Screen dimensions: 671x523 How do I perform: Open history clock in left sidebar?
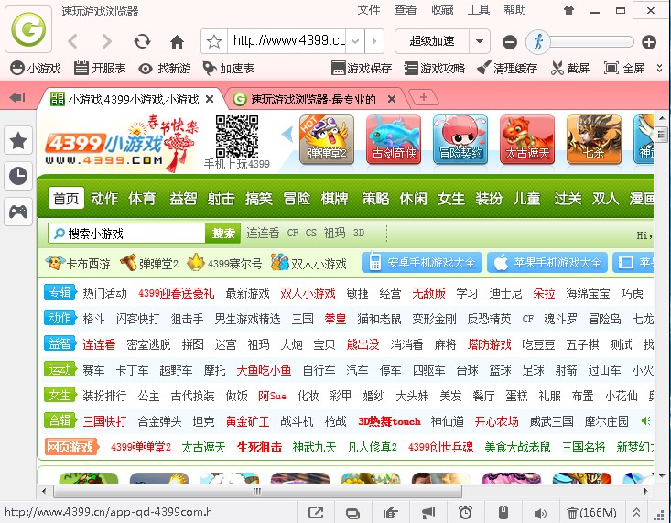pyautogui.click(x=18, y=176)
